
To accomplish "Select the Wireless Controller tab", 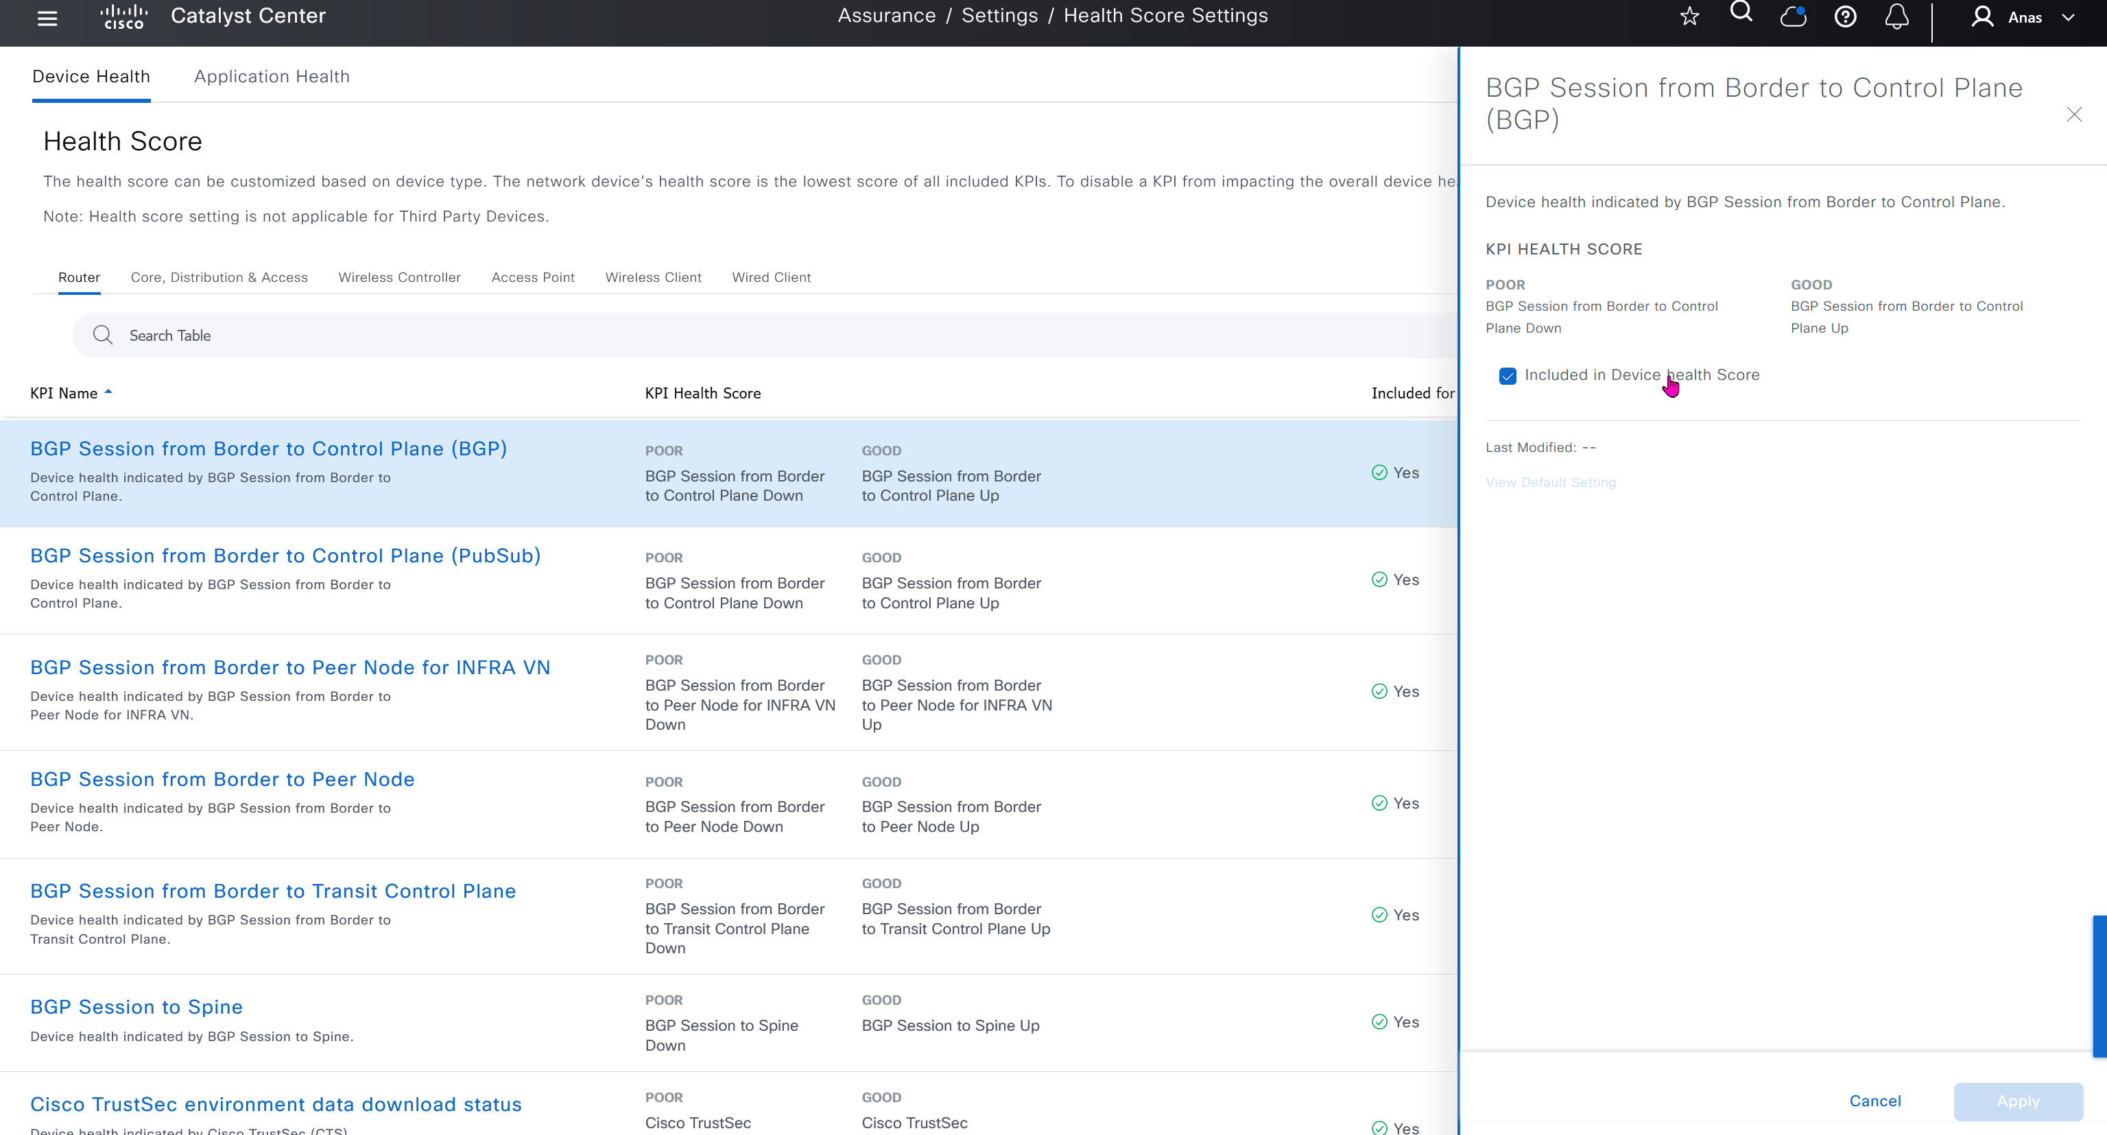I will click(399, 277).
